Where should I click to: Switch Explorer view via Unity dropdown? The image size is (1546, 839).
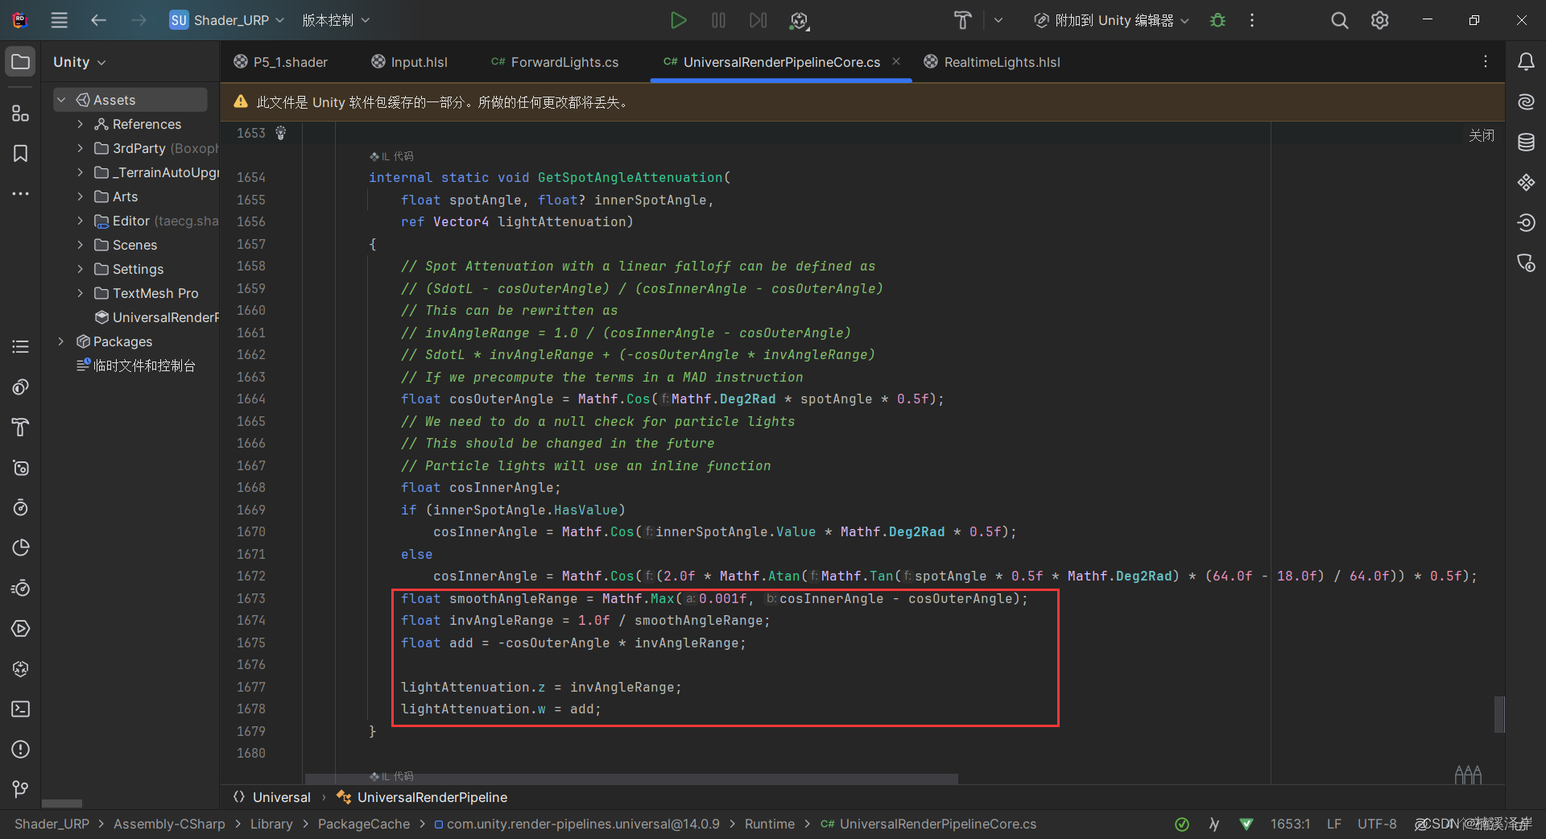79,62
